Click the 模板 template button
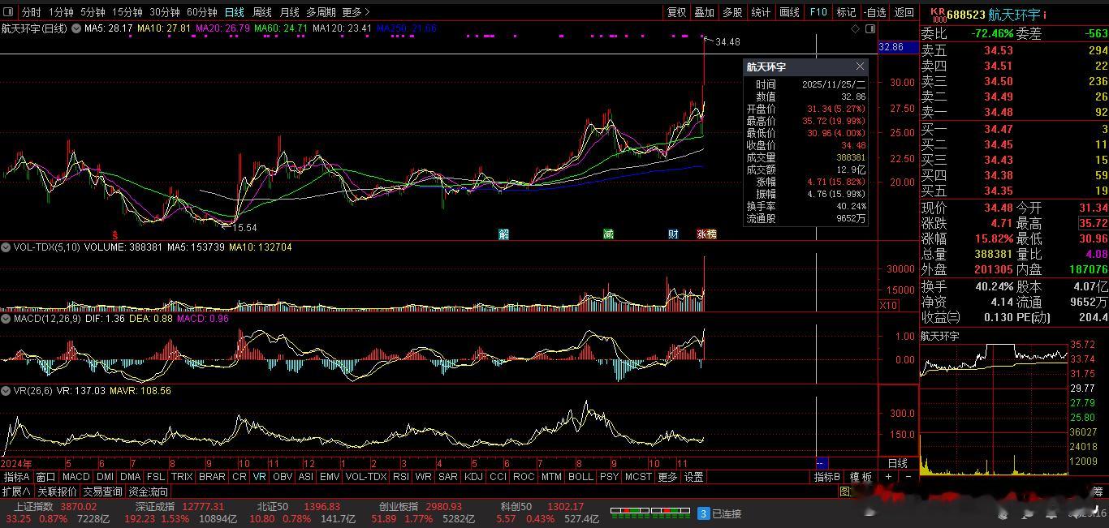The height and width of the screenshot is (528, 1109). [x=861, y=477]
